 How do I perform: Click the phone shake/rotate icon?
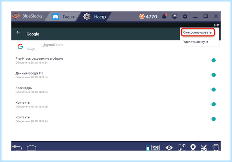pyautogui.click(x=215, y=147)
